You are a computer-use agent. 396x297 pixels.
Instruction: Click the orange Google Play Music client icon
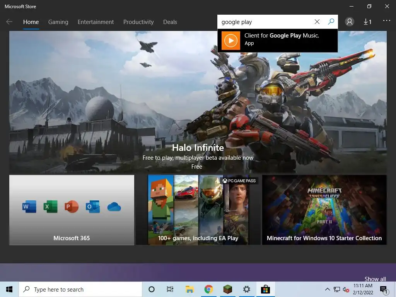(x=230, y=40)
